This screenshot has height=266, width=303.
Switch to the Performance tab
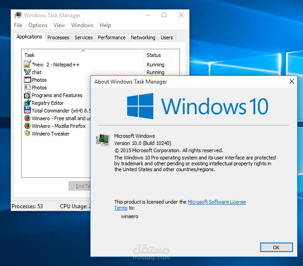point(111,37)
